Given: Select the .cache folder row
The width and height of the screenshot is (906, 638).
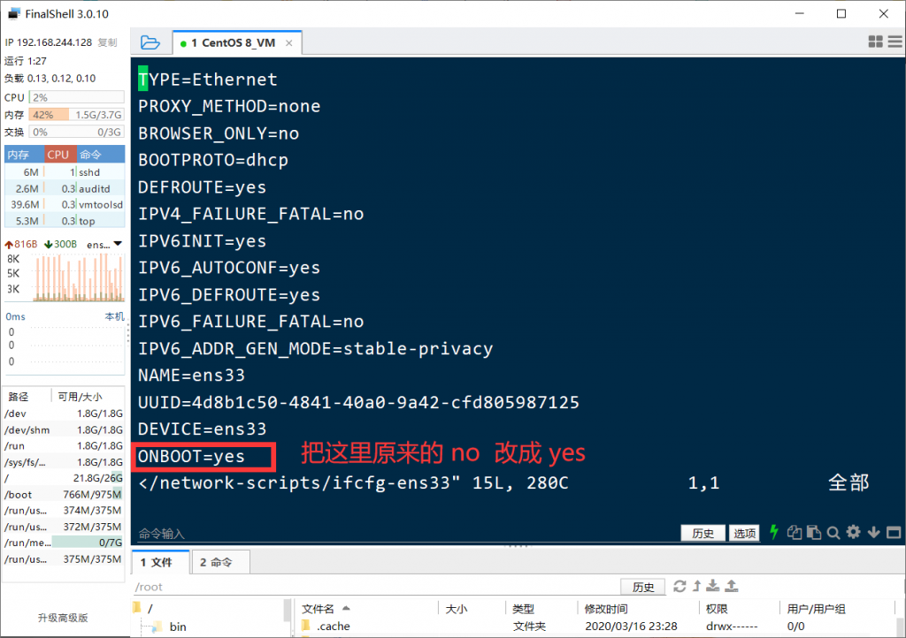Looking at the screenshot, I should coord(595,626).
